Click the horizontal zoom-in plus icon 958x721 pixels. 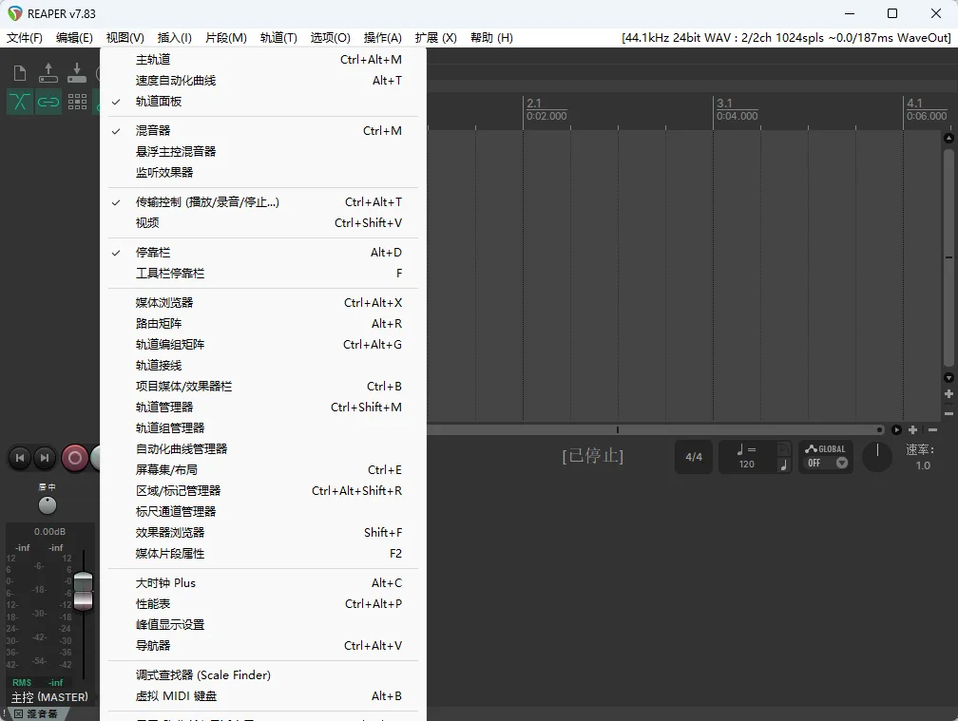tap(912, 429)
